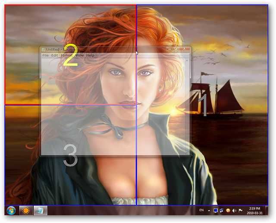This screenshot has width=276, height=223.
Task: Open the Windows Start menu orb
Action: pyautogui.click(x=11, y=211)
